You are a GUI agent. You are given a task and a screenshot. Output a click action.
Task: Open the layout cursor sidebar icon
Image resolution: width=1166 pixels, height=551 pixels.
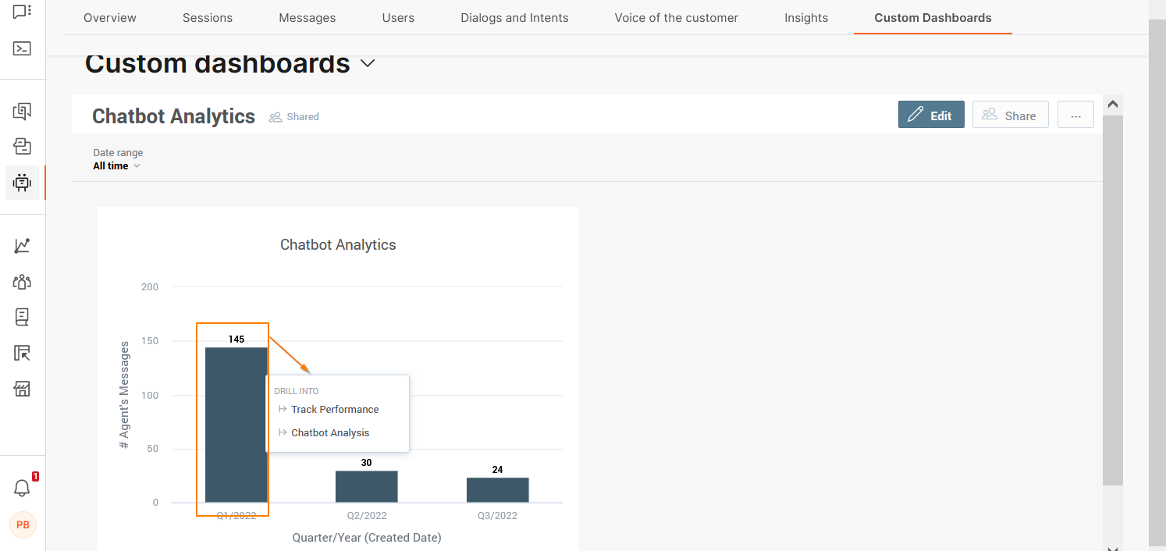click(x=22, y=353)
